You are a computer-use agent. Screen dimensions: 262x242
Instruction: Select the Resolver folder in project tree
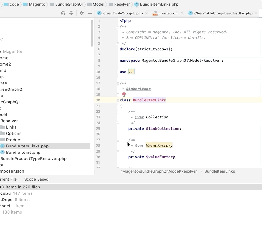9,121
